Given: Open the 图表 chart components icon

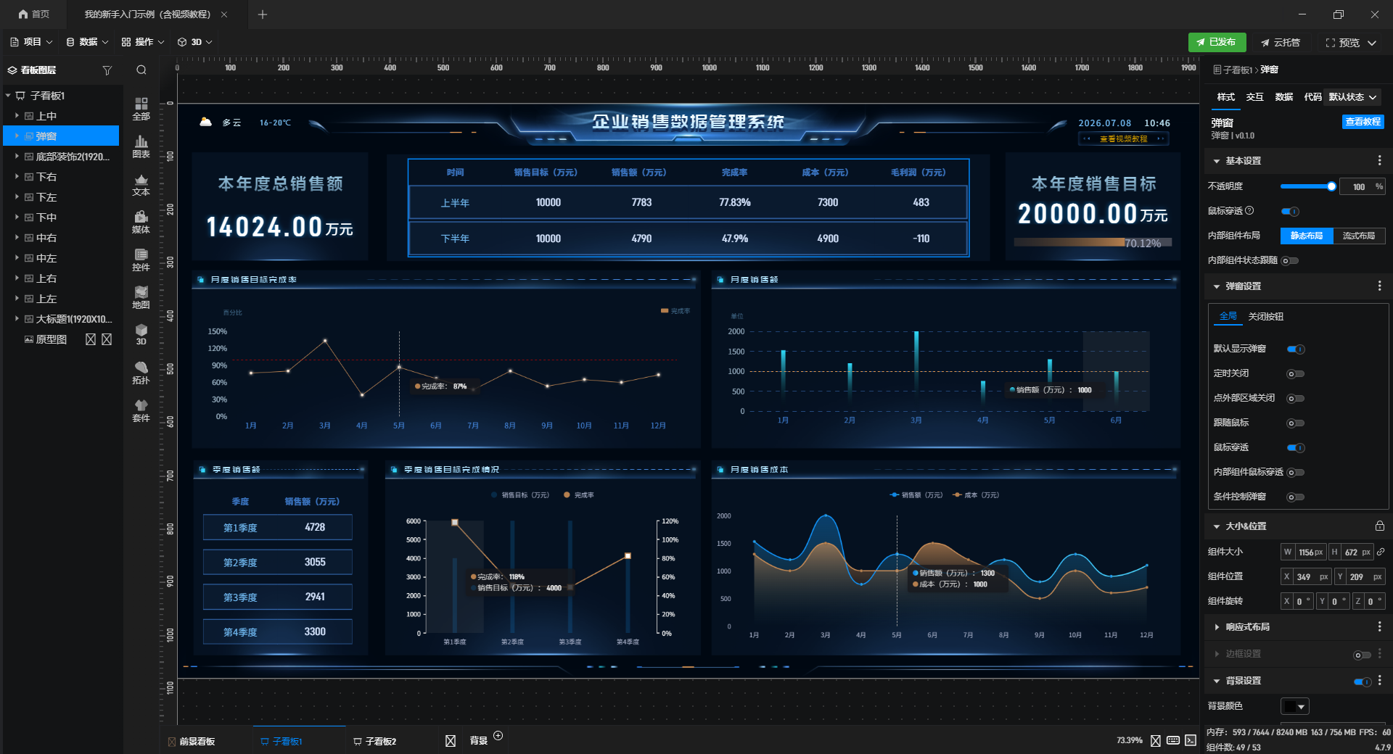Looking at the screenshot, I should (141, 146).
